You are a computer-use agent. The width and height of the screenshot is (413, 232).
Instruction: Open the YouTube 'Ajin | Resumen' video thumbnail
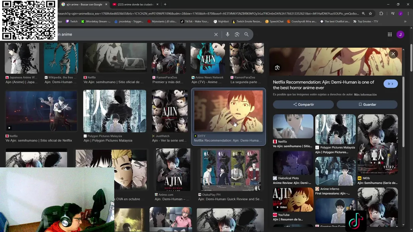293,200
